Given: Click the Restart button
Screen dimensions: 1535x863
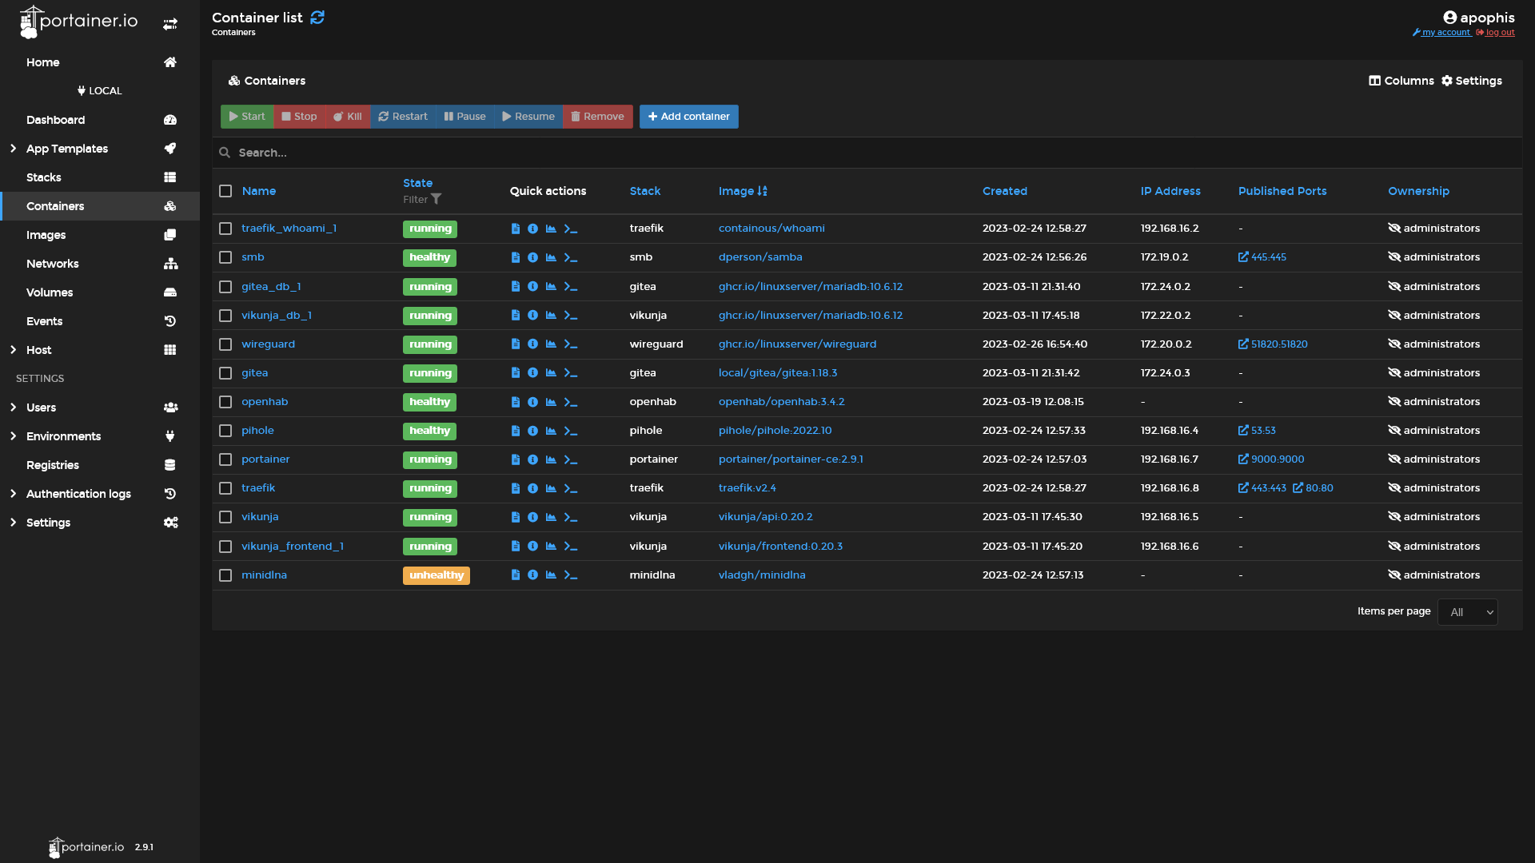Looking at the screenshot, I should point(403,117).
